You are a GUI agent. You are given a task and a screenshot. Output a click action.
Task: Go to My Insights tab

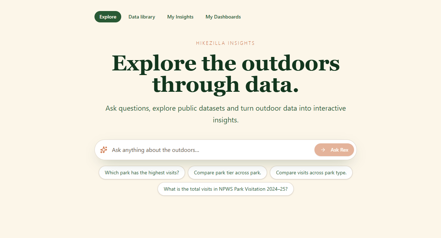click(x=180, y=17)
